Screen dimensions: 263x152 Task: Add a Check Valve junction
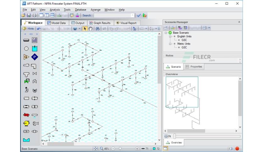[x=35, y=82]
